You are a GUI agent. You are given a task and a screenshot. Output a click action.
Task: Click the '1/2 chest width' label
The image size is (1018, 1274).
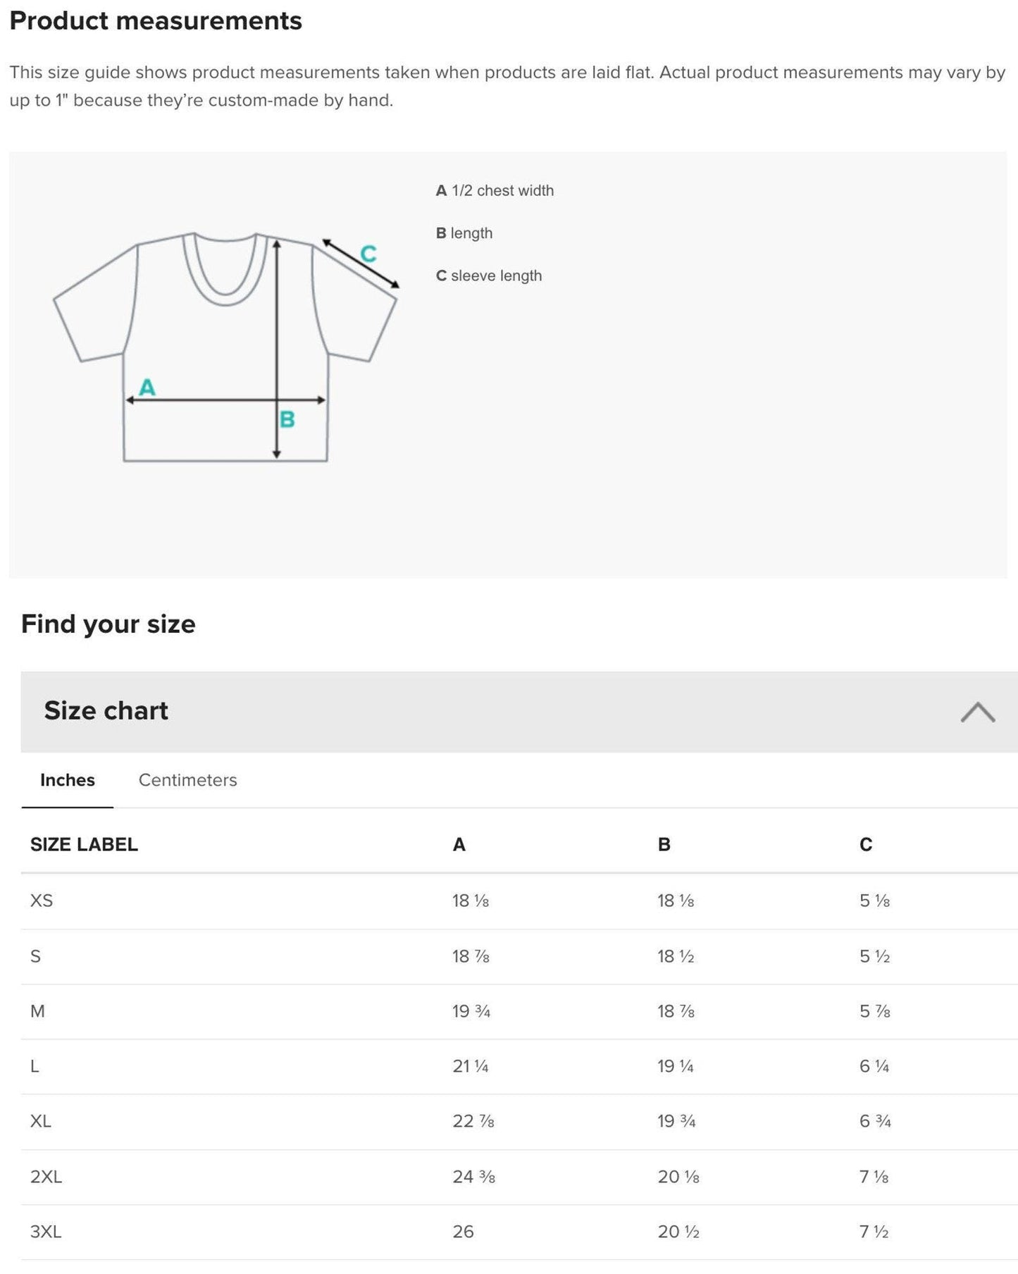tap(495, 190)
